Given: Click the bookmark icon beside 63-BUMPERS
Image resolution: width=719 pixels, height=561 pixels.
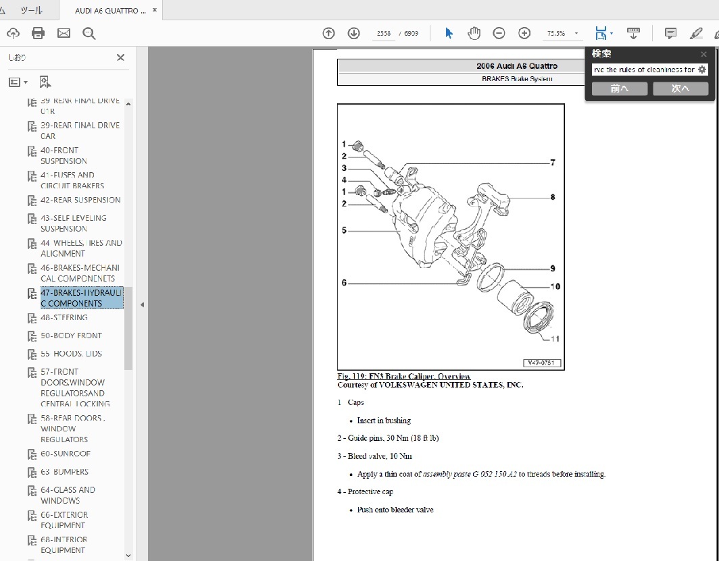Looking at the screenshot, I should pyautogui.click(x=32, y=472).
